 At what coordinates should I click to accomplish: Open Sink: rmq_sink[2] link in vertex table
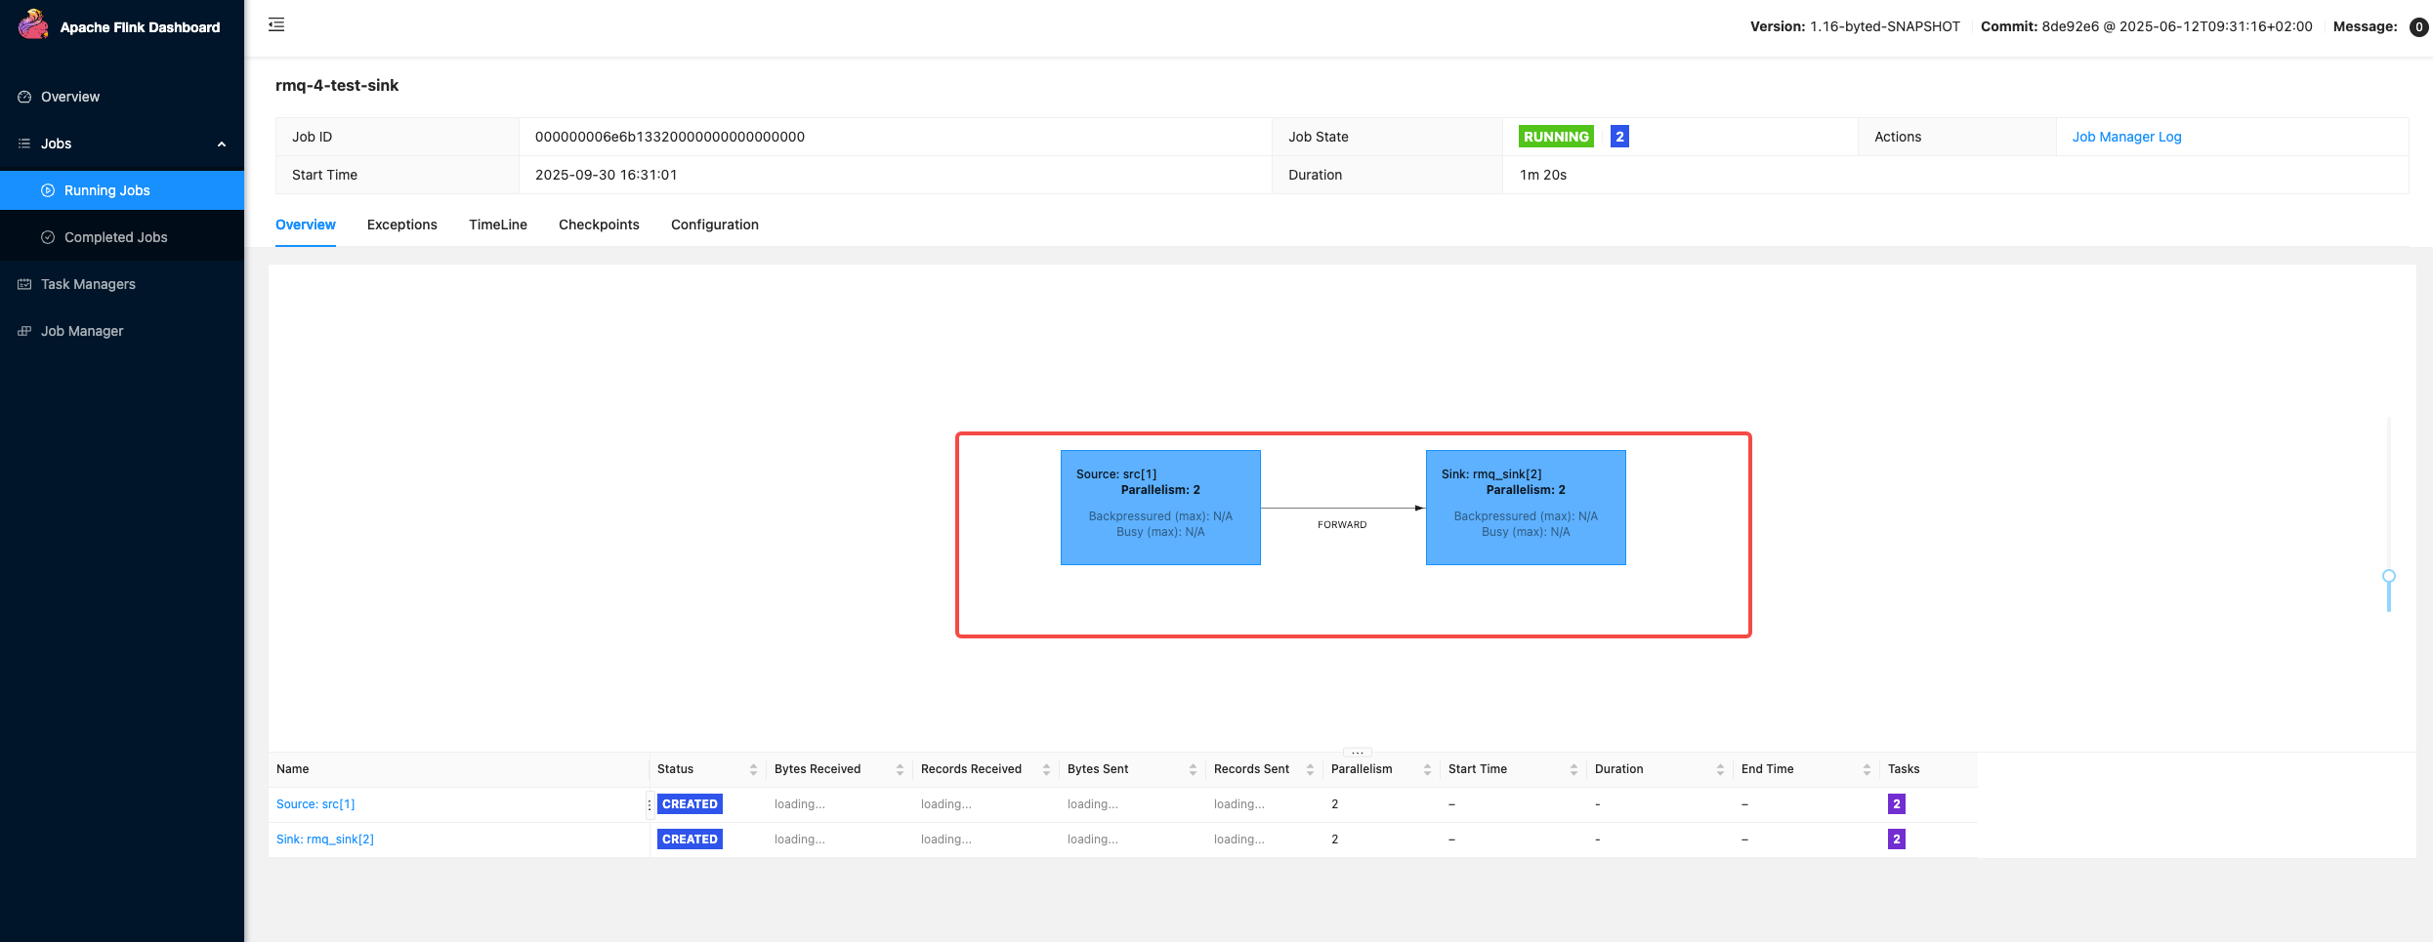point(325,840)
